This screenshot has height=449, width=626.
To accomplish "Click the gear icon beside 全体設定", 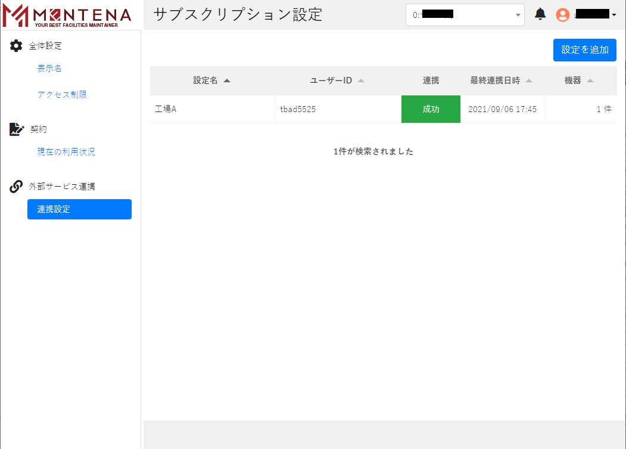I will 16,46.
